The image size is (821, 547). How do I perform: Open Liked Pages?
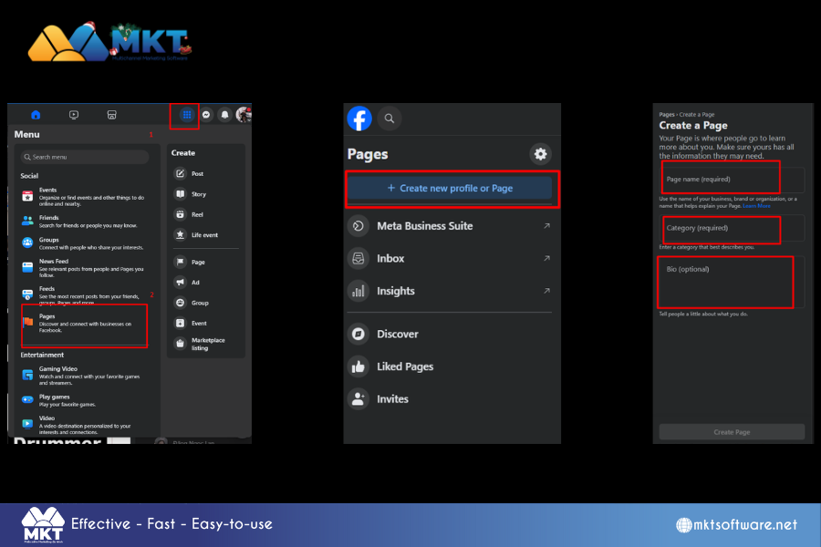[450, 366]
